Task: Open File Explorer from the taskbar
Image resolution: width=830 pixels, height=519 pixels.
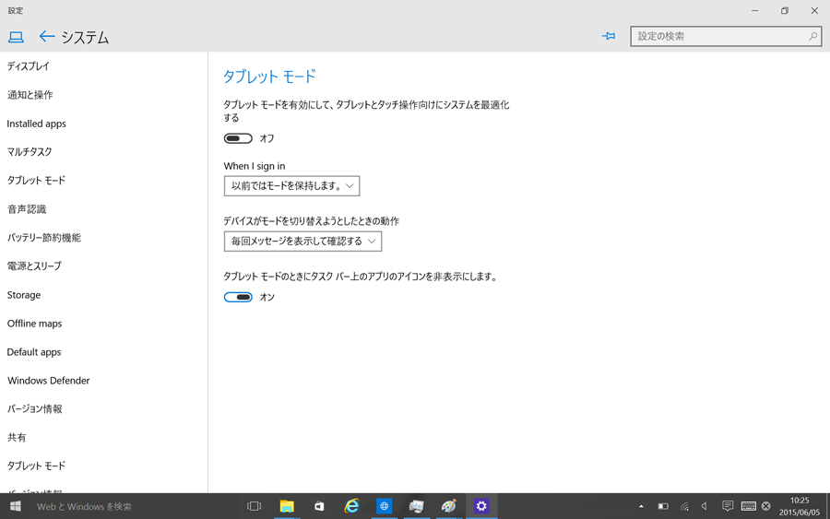Action: (287, 506)
